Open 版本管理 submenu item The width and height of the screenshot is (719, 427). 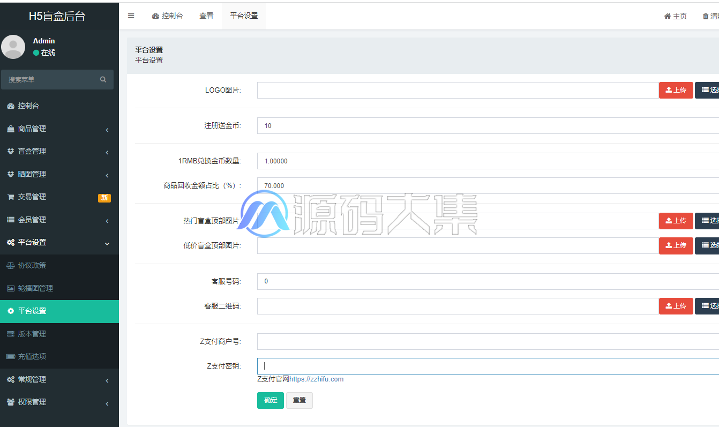point(59,334)
